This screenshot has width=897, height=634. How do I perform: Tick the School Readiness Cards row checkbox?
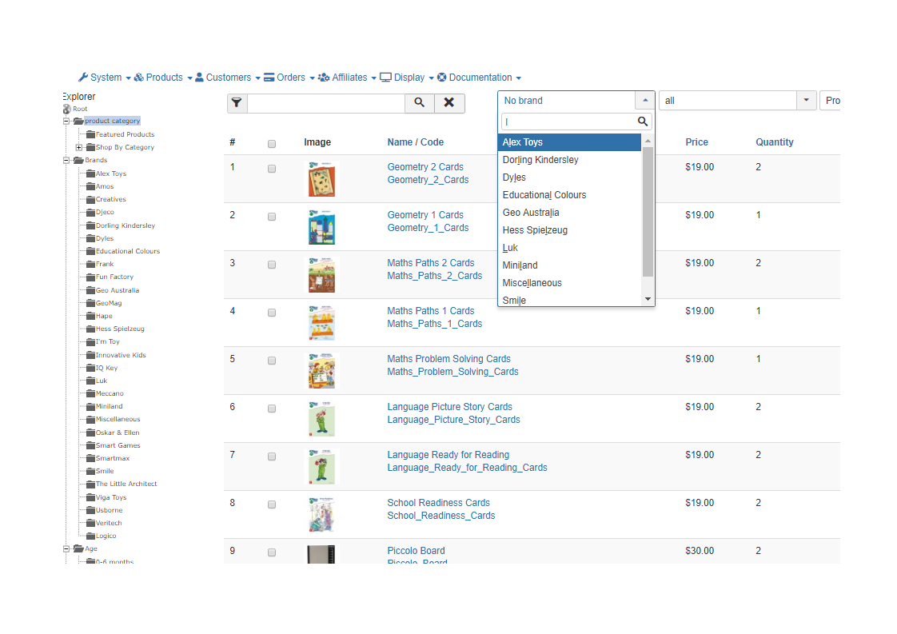[272, 504]
